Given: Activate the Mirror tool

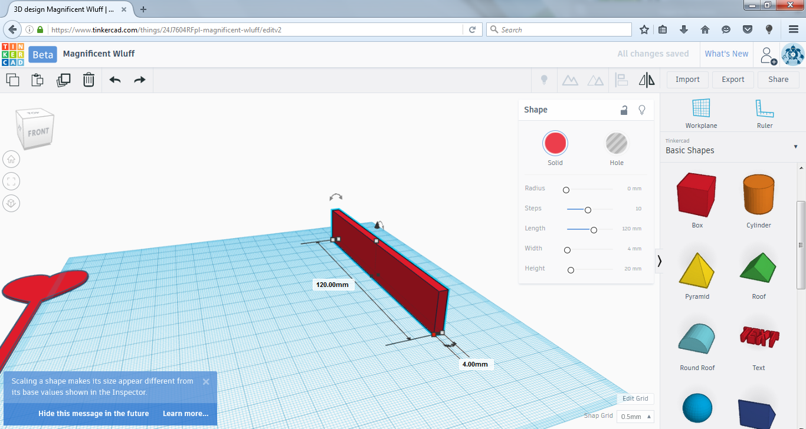Looking at the screenshot, I should tap(647, 80).
